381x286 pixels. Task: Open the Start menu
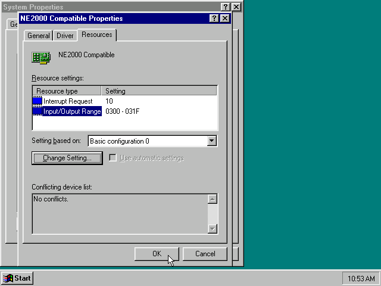click(x=17, y=278)
